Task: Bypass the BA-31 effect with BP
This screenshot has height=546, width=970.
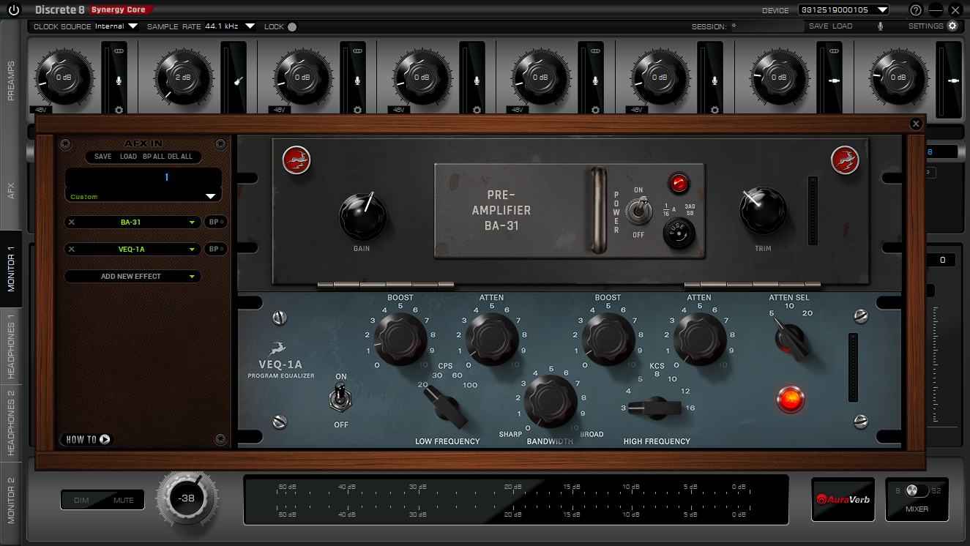Action: (215, 222)
